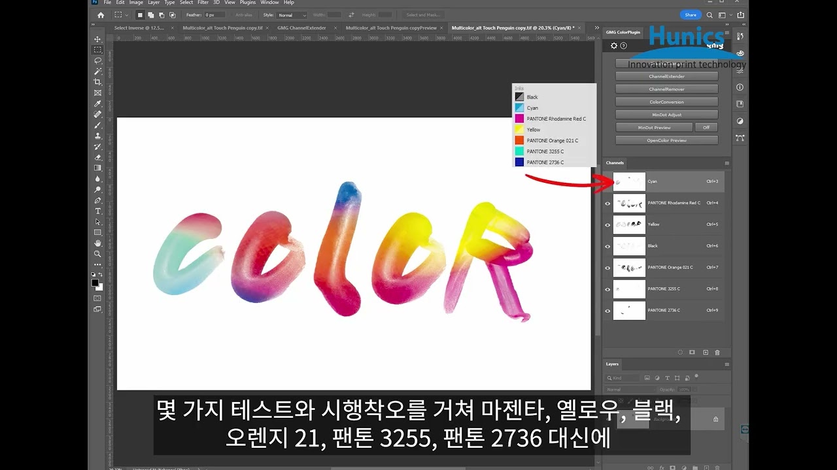This screenshot has height=470, width=837.
Task: Click the ChannelRemover button
Action: 667,89
